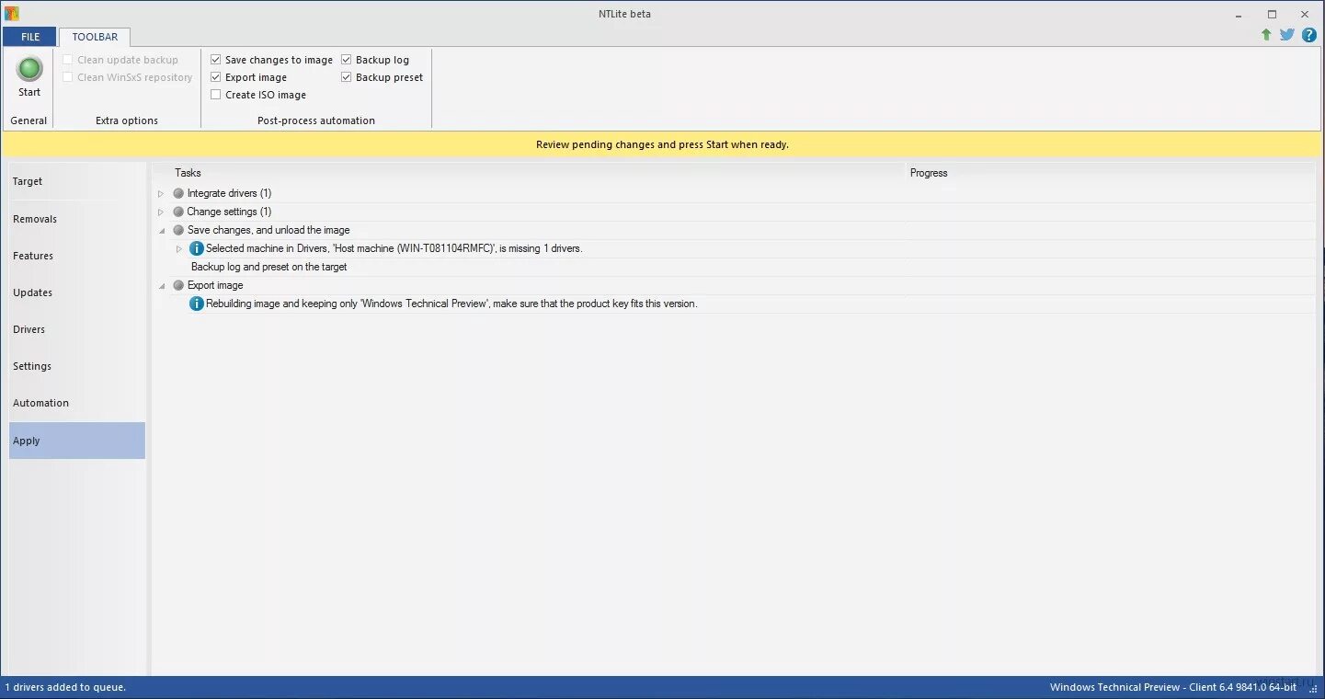Minimize the NTLite beta window
Viewport: 1325px width, 699px height.
1239,14
